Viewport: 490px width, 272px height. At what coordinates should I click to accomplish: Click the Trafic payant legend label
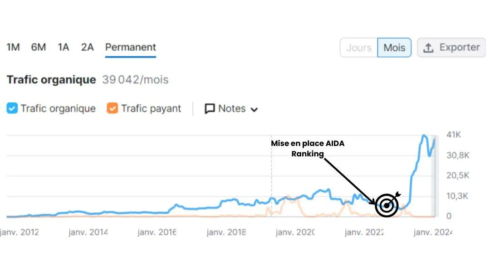pyautogui.click(x=151, y=108)
